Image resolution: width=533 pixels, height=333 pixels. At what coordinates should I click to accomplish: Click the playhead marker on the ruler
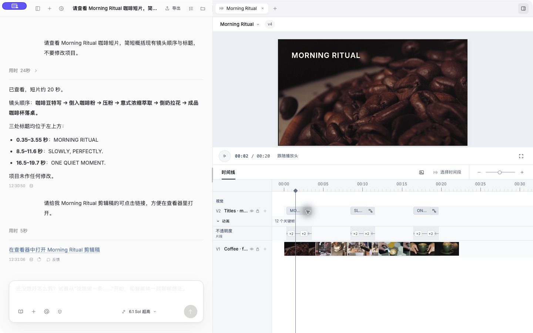295,191
